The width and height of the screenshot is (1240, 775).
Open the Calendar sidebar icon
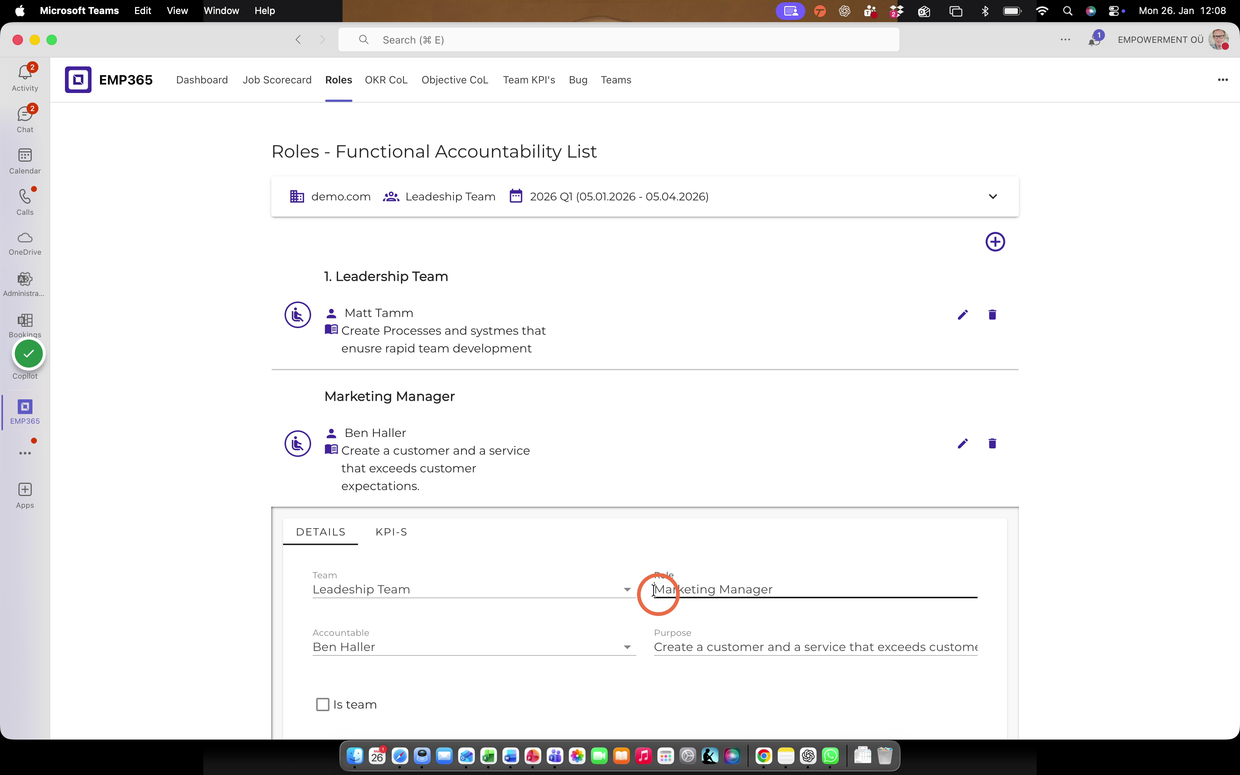point(25,161)
